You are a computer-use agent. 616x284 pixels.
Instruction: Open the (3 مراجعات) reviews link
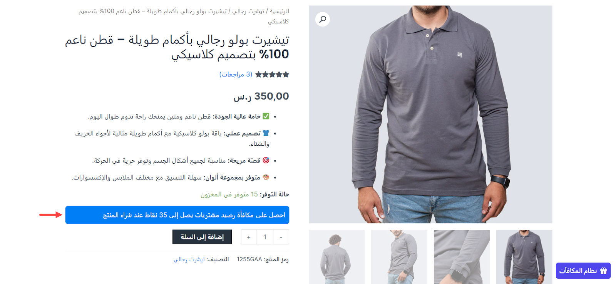236,74
